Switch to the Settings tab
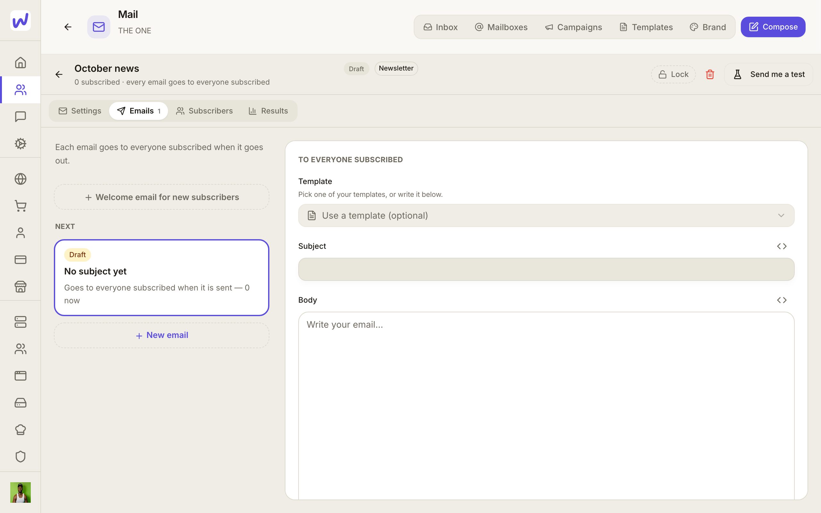The width and height of the screenshot is (821, 513). tap(80, 111)
